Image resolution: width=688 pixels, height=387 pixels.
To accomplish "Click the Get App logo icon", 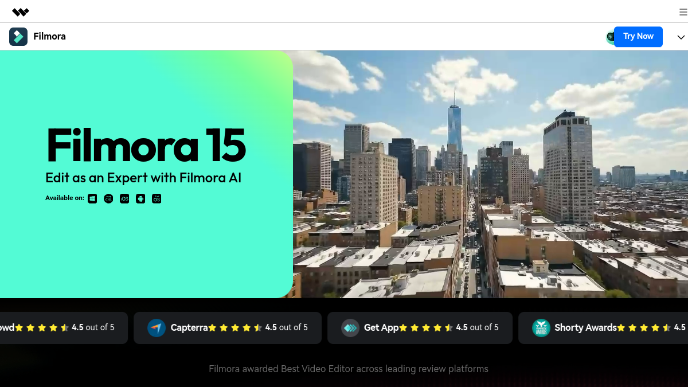I will [x=350, y=328].
